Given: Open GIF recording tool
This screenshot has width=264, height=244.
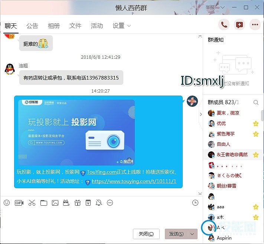Looking at the screenshot, I should point(19,203).
